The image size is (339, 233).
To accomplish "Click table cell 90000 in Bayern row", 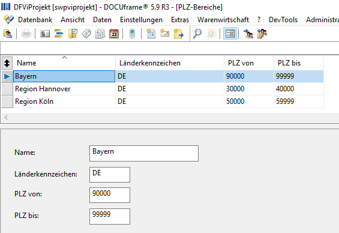I will (249, 76).
